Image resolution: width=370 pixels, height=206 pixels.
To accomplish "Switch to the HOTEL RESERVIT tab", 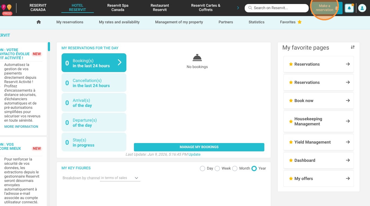I will [x=77, y=8].
